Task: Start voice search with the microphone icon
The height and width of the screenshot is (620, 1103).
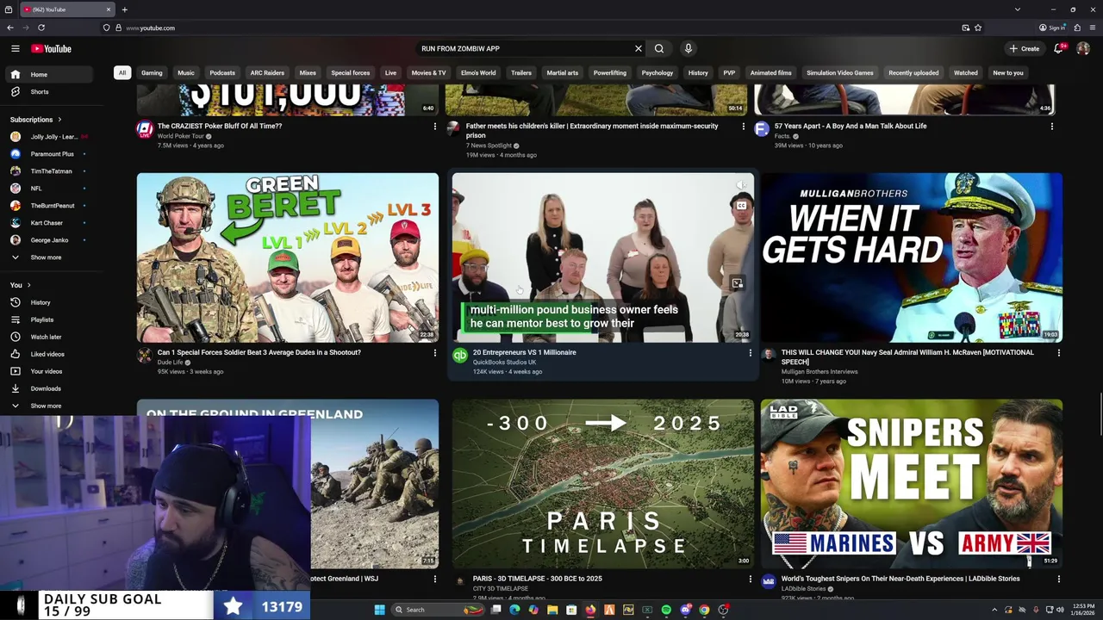Action: [x=688, y=49]
